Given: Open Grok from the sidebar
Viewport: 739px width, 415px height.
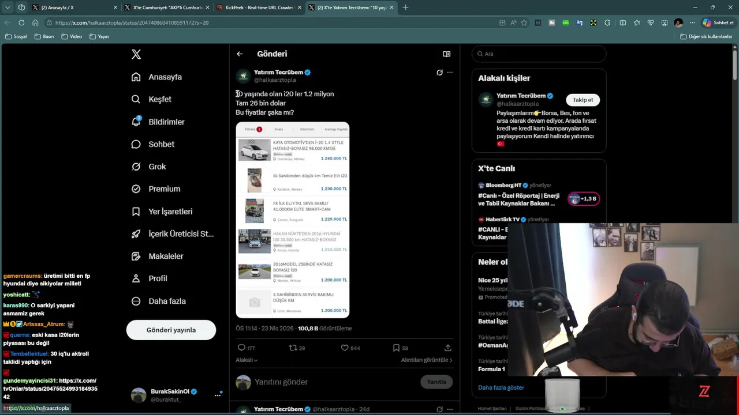Looking at the screenshot, I should [x=148, y=167].
